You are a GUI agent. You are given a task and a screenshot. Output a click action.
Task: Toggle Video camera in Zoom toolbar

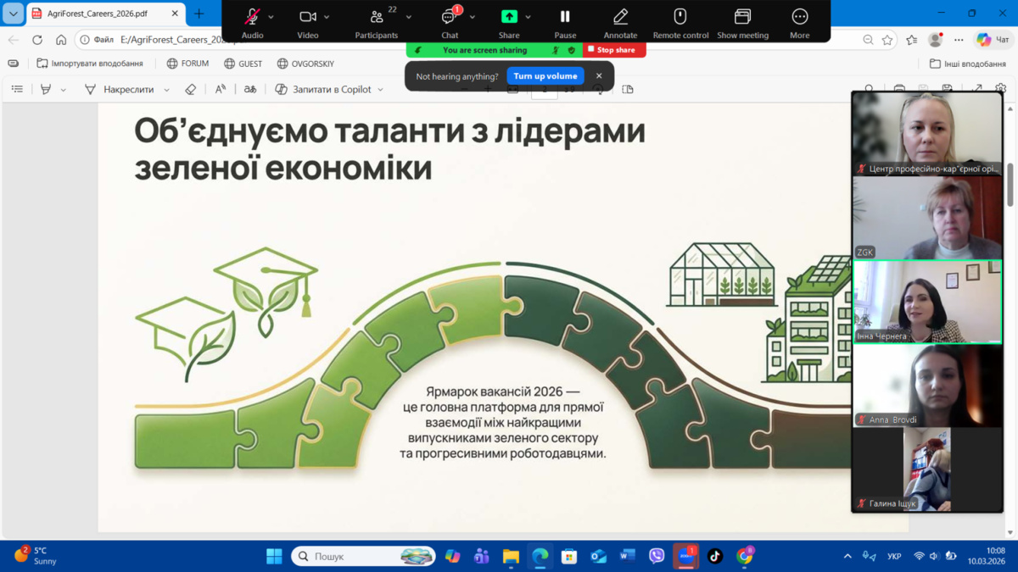[307, 17]
